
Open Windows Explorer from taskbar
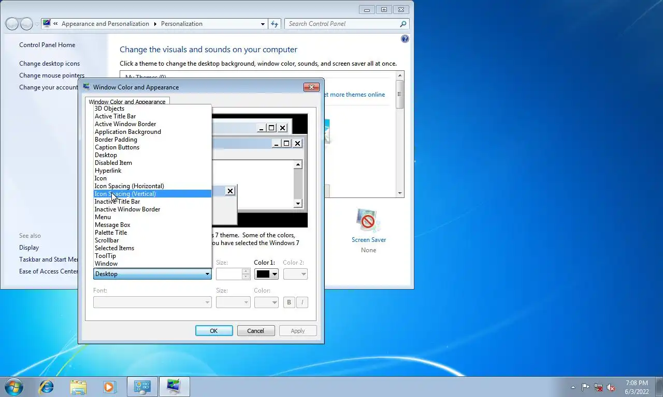[x=78, y=387]
